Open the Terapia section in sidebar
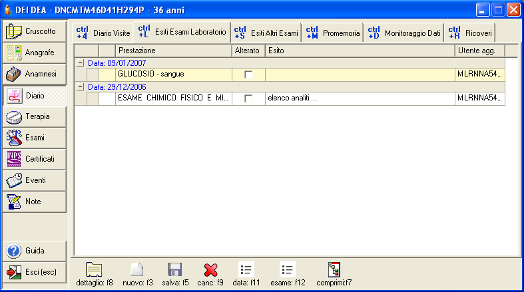 click(35, 117)
